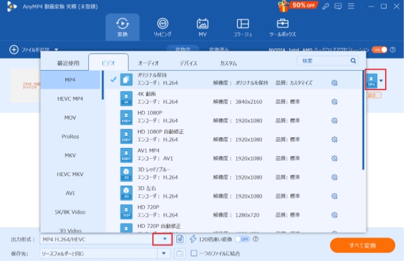Select HEVC MP4 in format list
The width and height of the screenshot is (404, 261).
pos(70,99)
